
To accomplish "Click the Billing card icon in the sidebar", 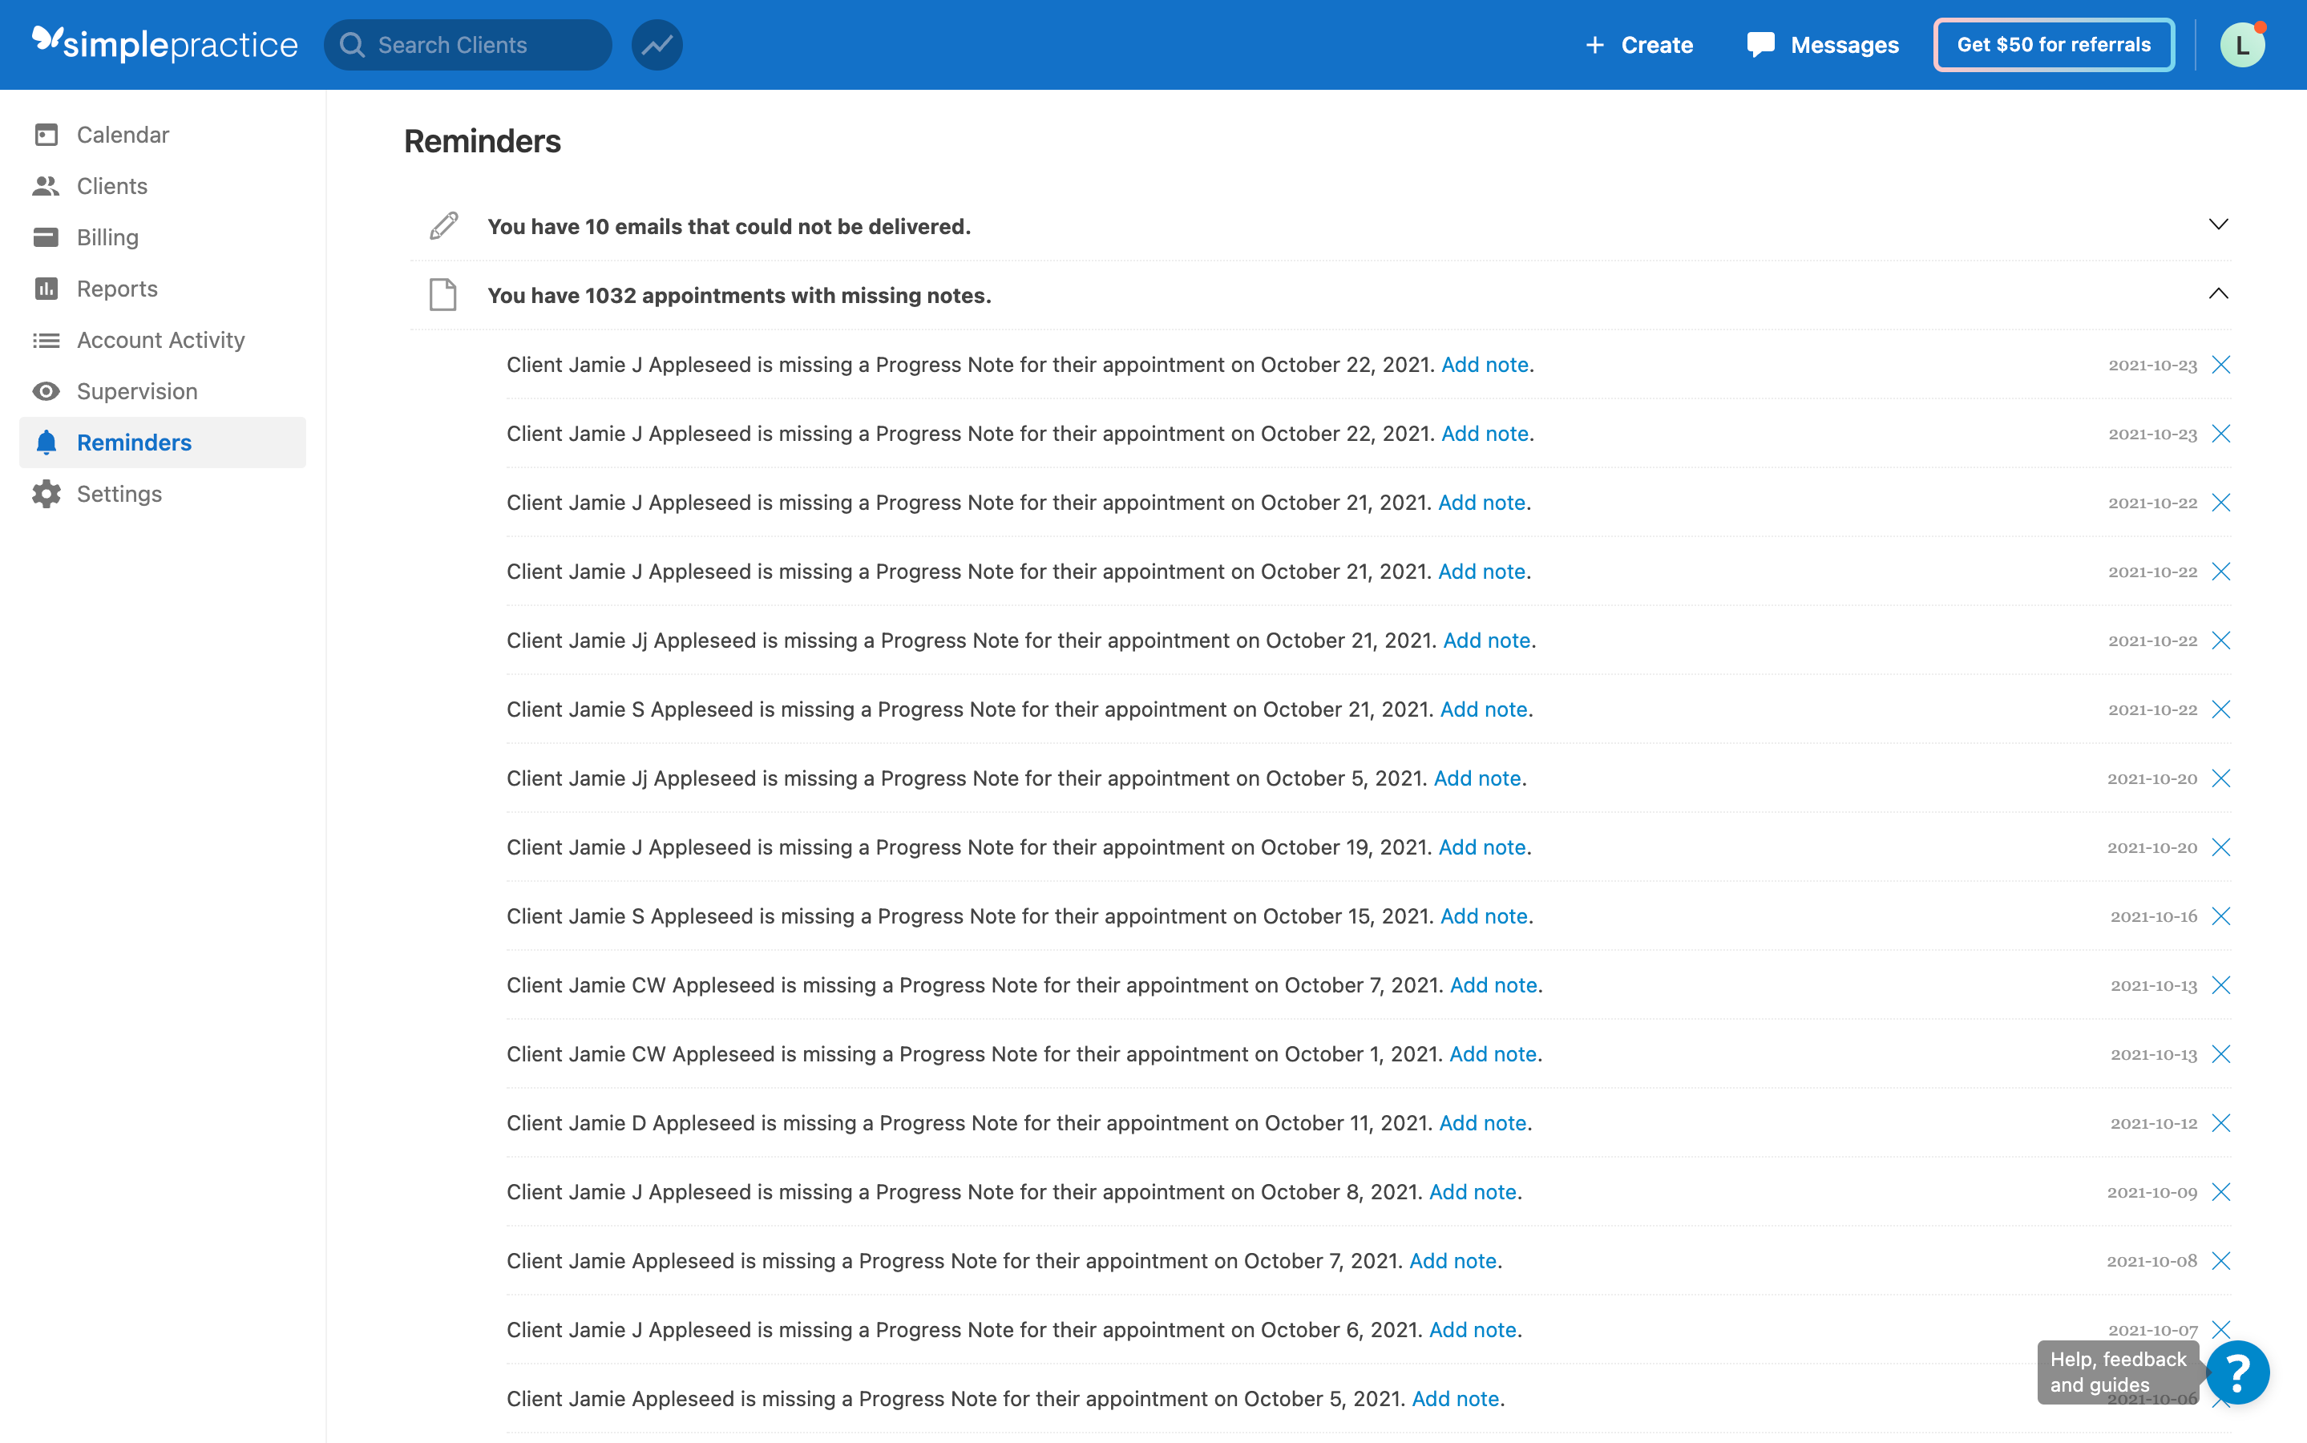I will pyautogui.click(x=46, y=236).
